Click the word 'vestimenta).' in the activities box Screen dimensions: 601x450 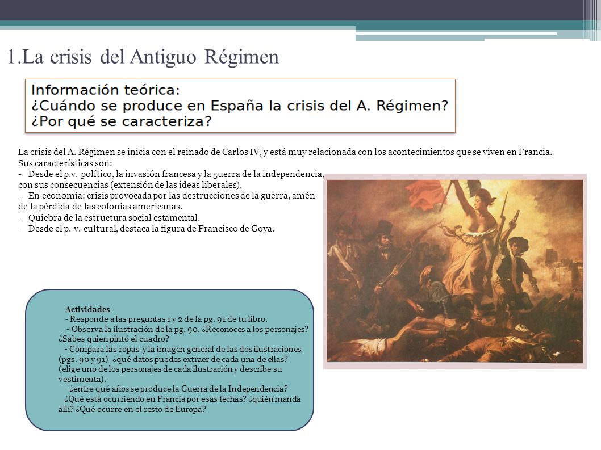coord(82,379)
